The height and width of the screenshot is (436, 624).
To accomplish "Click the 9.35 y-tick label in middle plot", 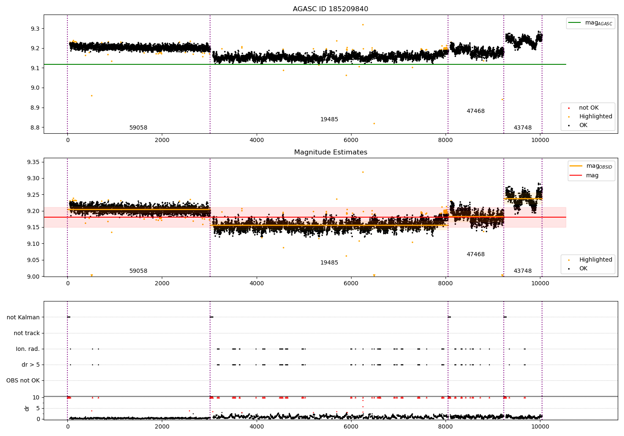I will tap(33, 162).
